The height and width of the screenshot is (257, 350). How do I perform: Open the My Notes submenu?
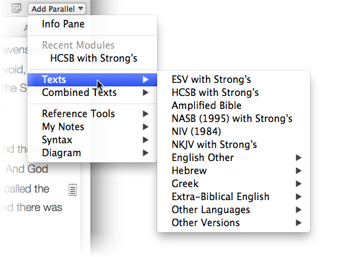(x=92, y=127)
